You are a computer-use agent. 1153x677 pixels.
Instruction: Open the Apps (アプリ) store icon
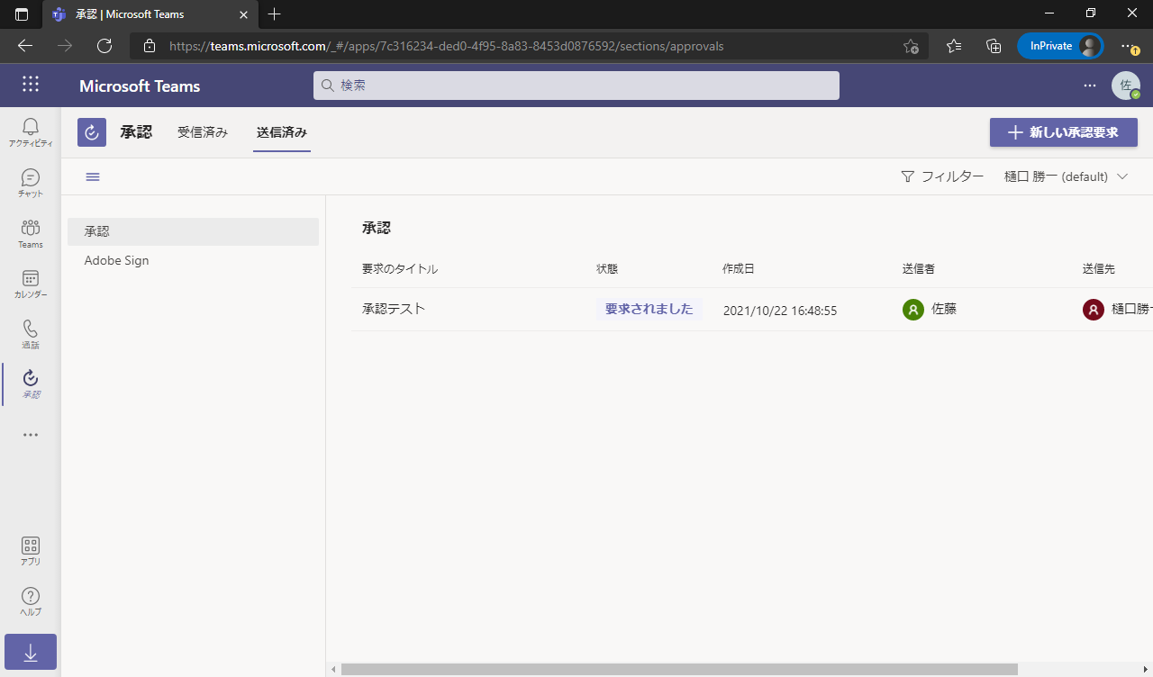(31, 551)
